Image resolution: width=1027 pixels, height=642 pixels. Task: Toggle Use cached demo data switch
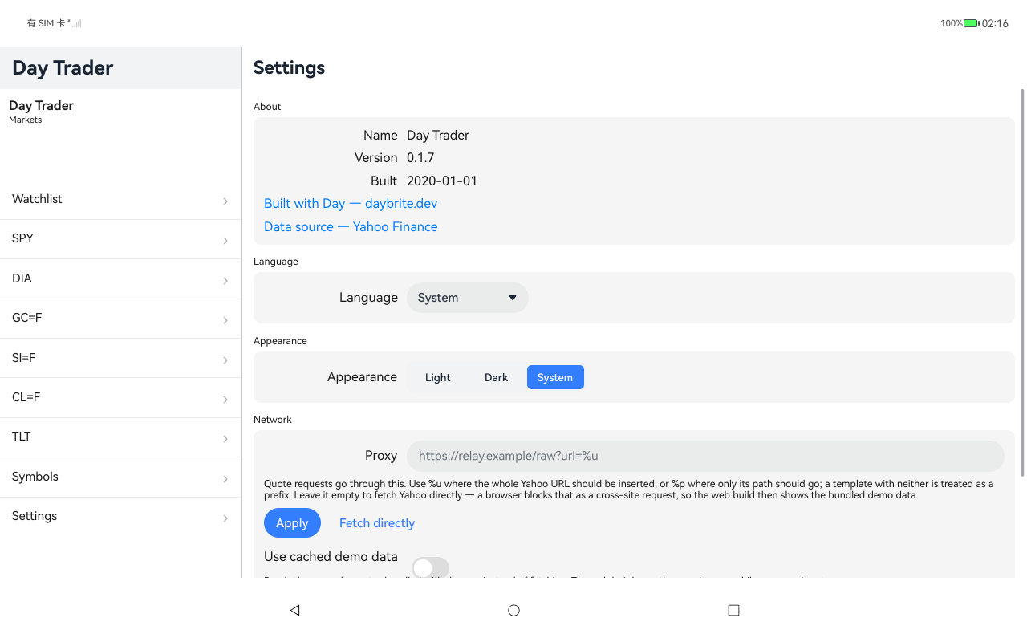click(x=430, y=567)
